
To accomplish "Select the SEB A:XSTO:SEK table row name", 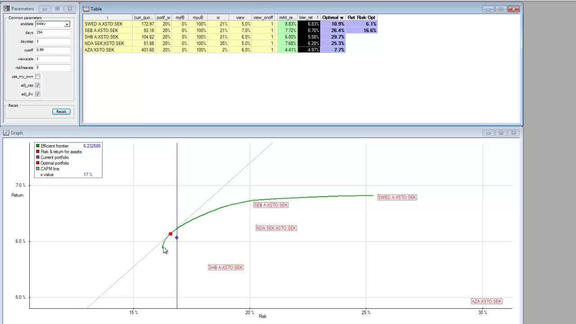I will [101, 30].
